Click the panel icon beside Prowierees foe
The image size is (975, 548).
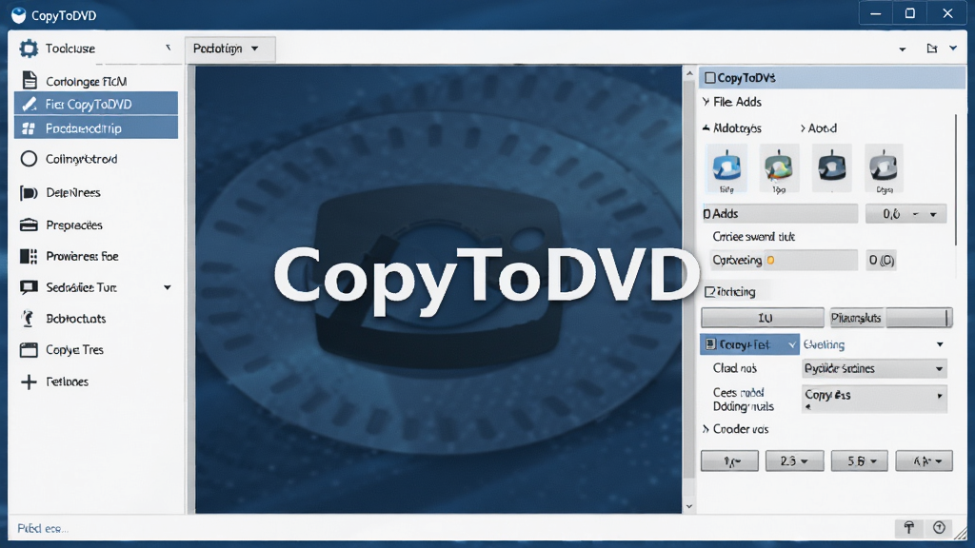click(x=29, y=256)
